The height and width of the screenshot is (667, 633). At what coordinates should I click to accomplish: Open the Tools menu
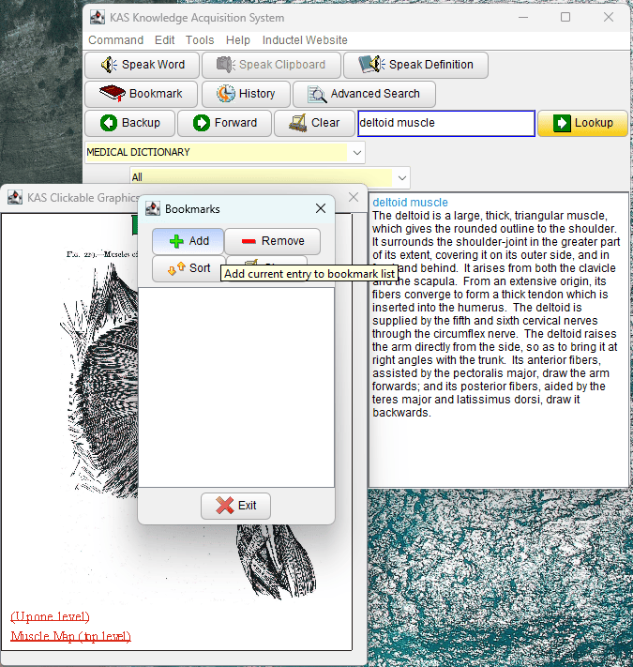tap(199, 40)
